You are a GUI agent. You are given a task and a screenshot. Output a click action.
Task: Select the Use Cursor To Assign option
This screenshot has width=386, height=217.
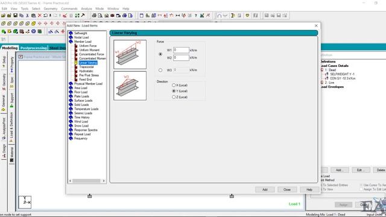[x=361, y=185]
